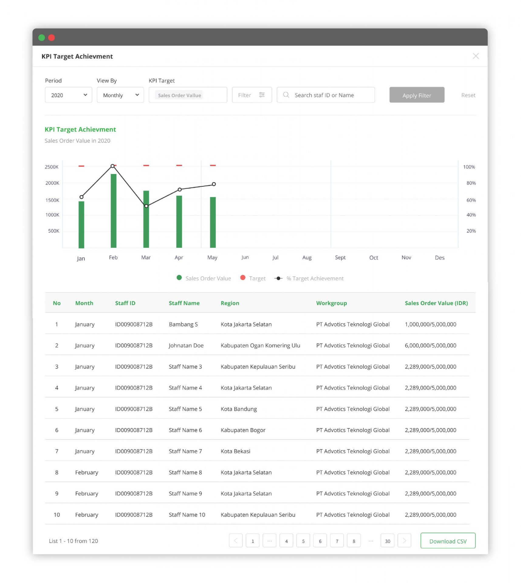Open the Period 2020 dropdown
The width and height of the screenshot is (521, 583).
[x=68, y=95]
